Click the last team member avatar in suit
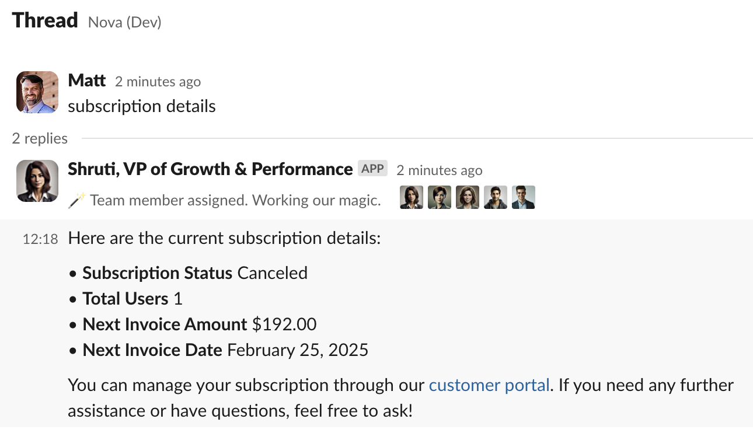 [x=523, y=197]
